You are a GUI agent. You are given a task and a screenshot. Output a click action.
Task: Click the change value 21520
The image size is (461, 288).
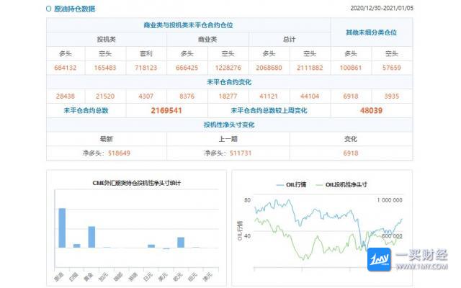click(105, 96)
